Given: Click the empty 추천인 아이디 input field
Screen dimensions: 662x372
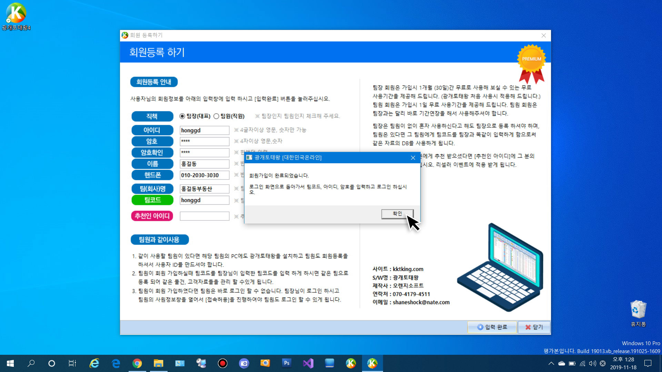Looking at the screenshot, I should click(204, 216).
